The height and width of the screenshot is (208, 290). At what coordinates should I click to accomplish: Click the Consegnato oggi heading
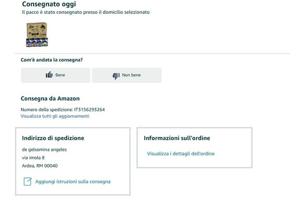click(49, 4)
